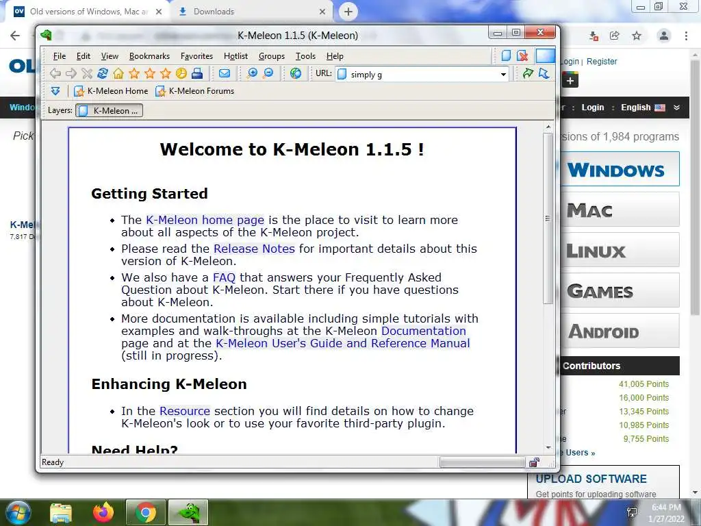
Task: Click Chrome's share page icon
Action: 615,36
